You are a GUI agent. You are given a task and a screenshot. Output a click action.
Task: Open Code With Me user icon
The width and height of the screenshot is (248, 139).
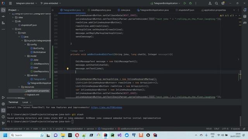pyautogui.click(x=210, y=3)
